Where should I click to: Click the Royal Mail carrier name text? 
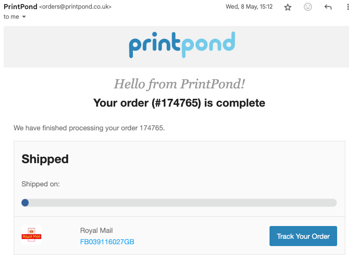(x=96, y=231)
